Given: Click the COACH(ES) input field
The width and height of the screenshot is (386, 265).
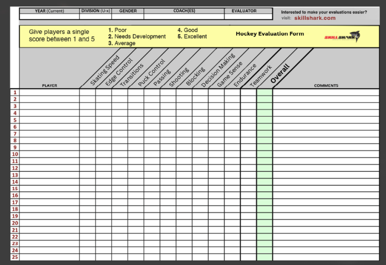Looking at the screenshot, I should coord(184,17).
